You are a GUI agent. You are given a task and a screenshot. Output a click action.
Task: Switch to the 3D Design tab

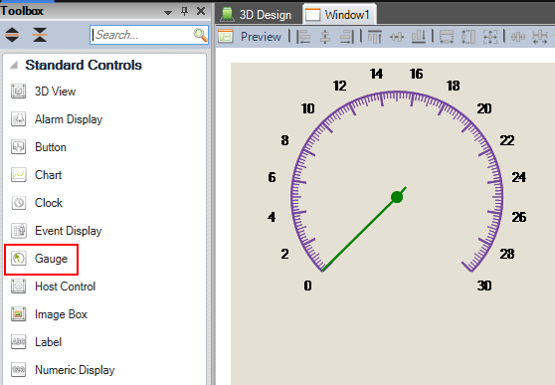(257, 15)
